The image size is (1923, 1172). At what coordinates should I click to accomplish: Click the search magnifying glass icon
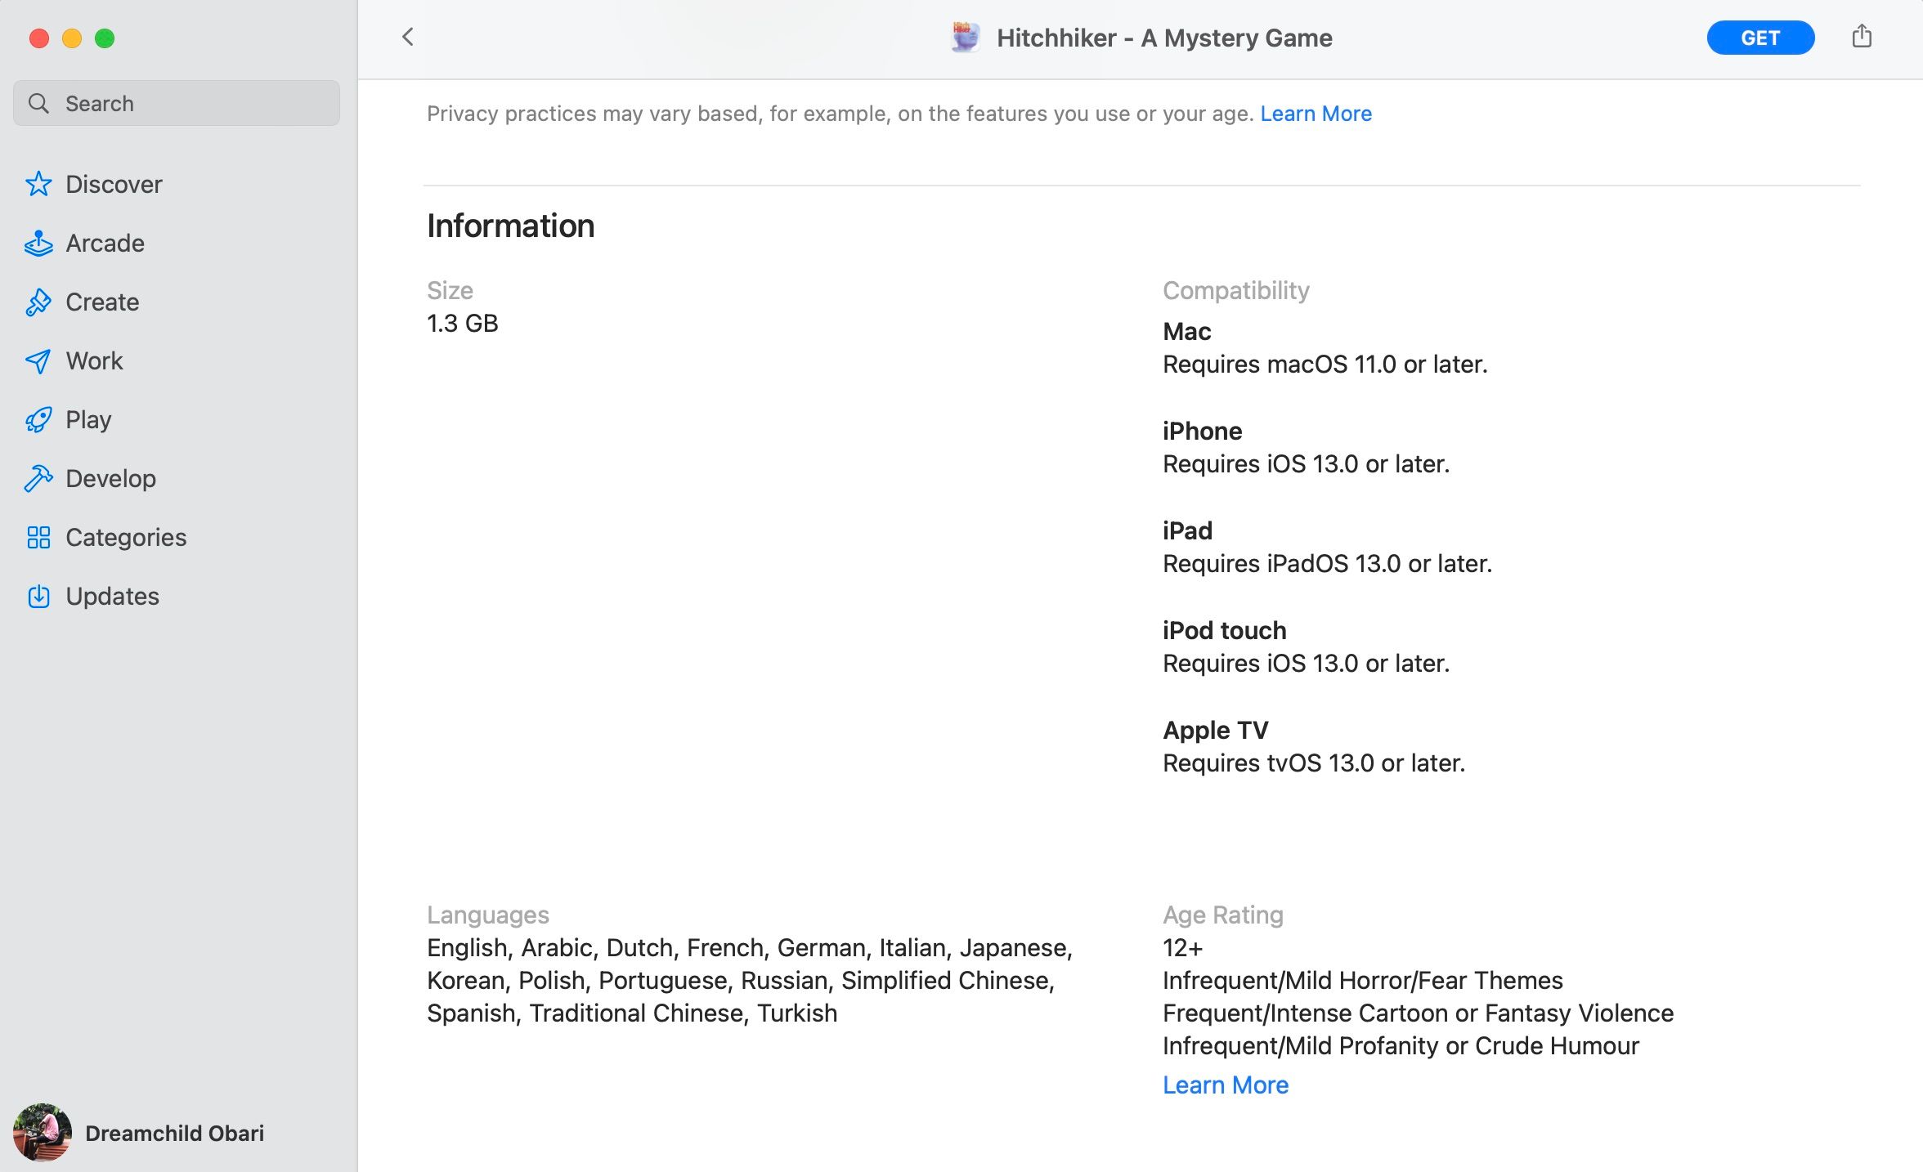pos(38,103)
